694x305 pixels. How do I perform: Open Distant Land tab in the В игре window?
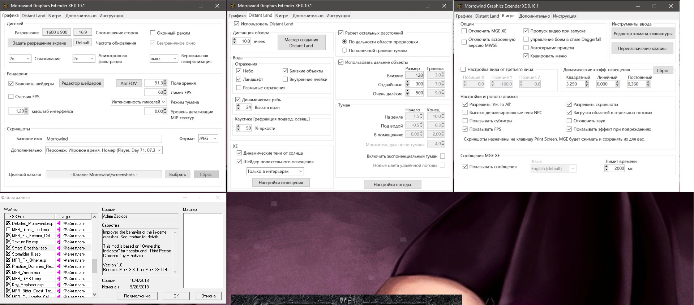tap(487, 16)
